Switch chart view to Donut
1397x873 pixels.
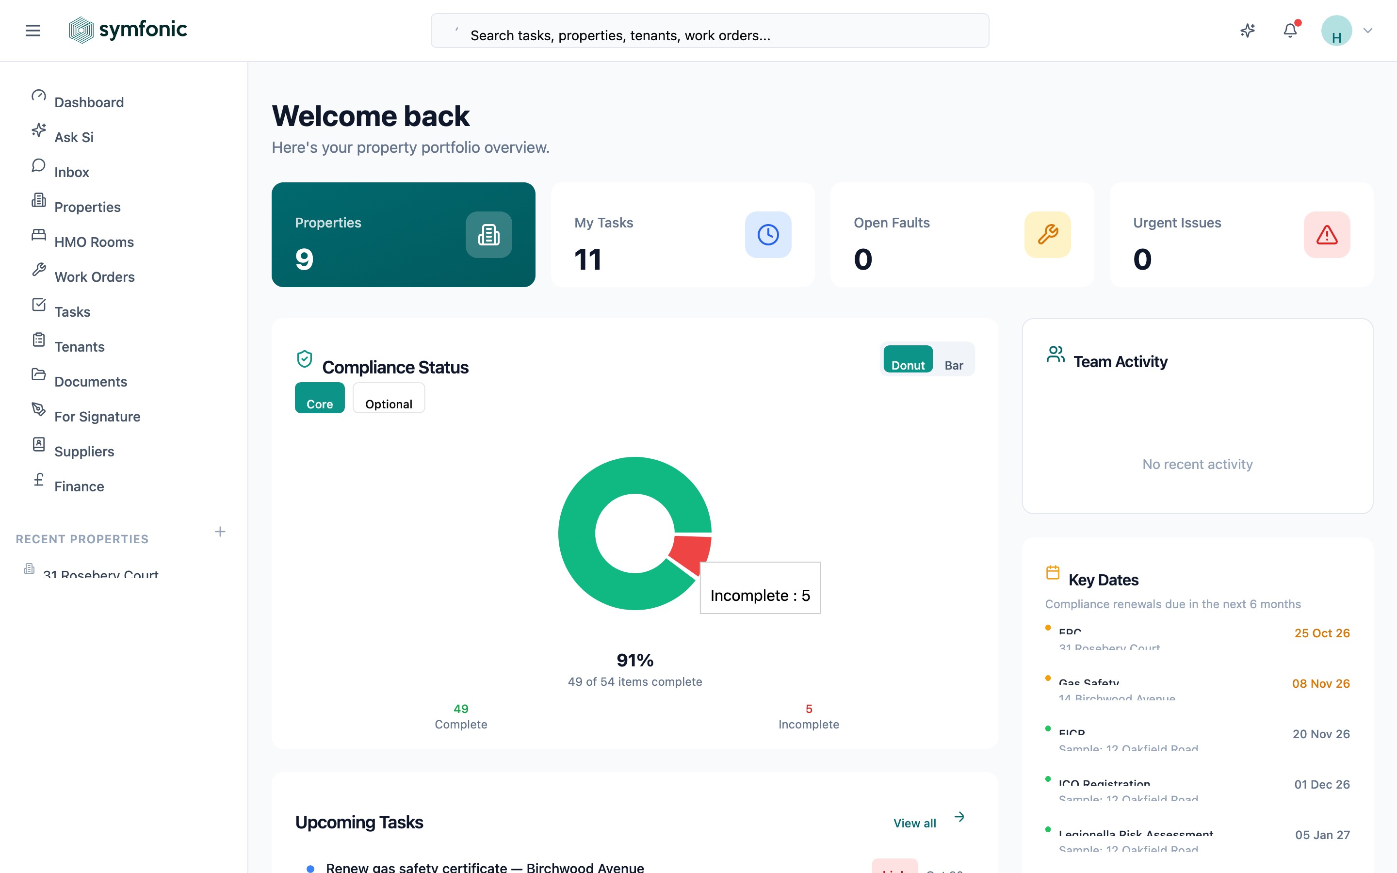click(908, 360)
